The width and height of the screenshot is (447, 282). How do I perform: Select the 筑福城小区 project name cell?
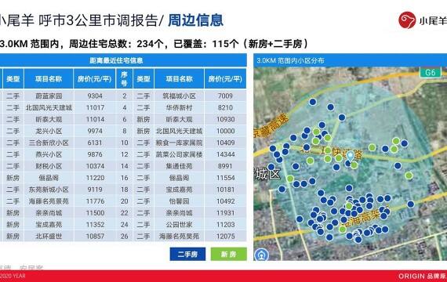tap(180, 96)
